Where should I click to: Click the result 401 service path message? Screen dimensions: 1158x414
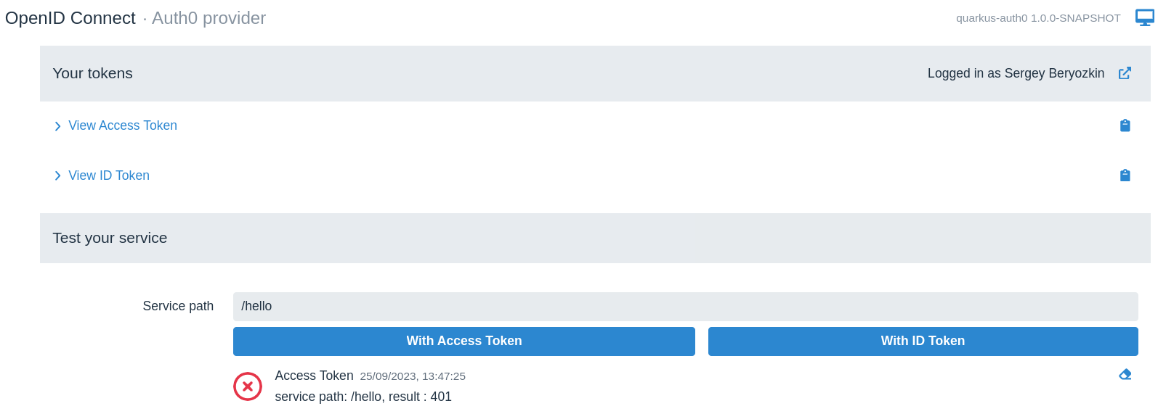coord(363,397)
